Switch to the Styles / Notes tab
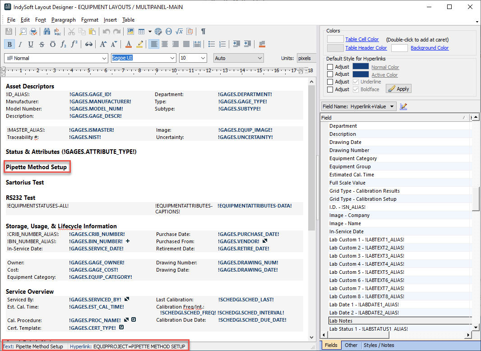 tap(379, 346)
